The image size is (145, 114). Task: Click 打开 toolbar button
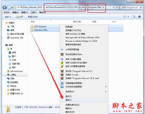tap(19, 17)
